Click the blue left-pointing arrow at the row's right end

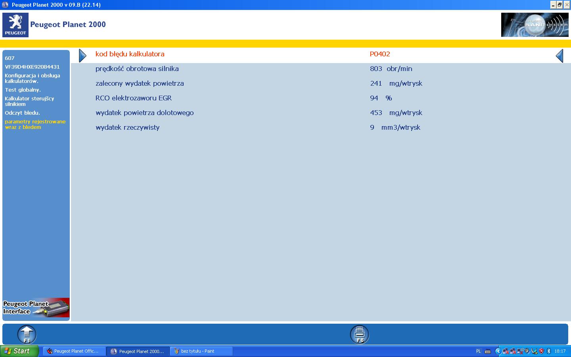560,56
